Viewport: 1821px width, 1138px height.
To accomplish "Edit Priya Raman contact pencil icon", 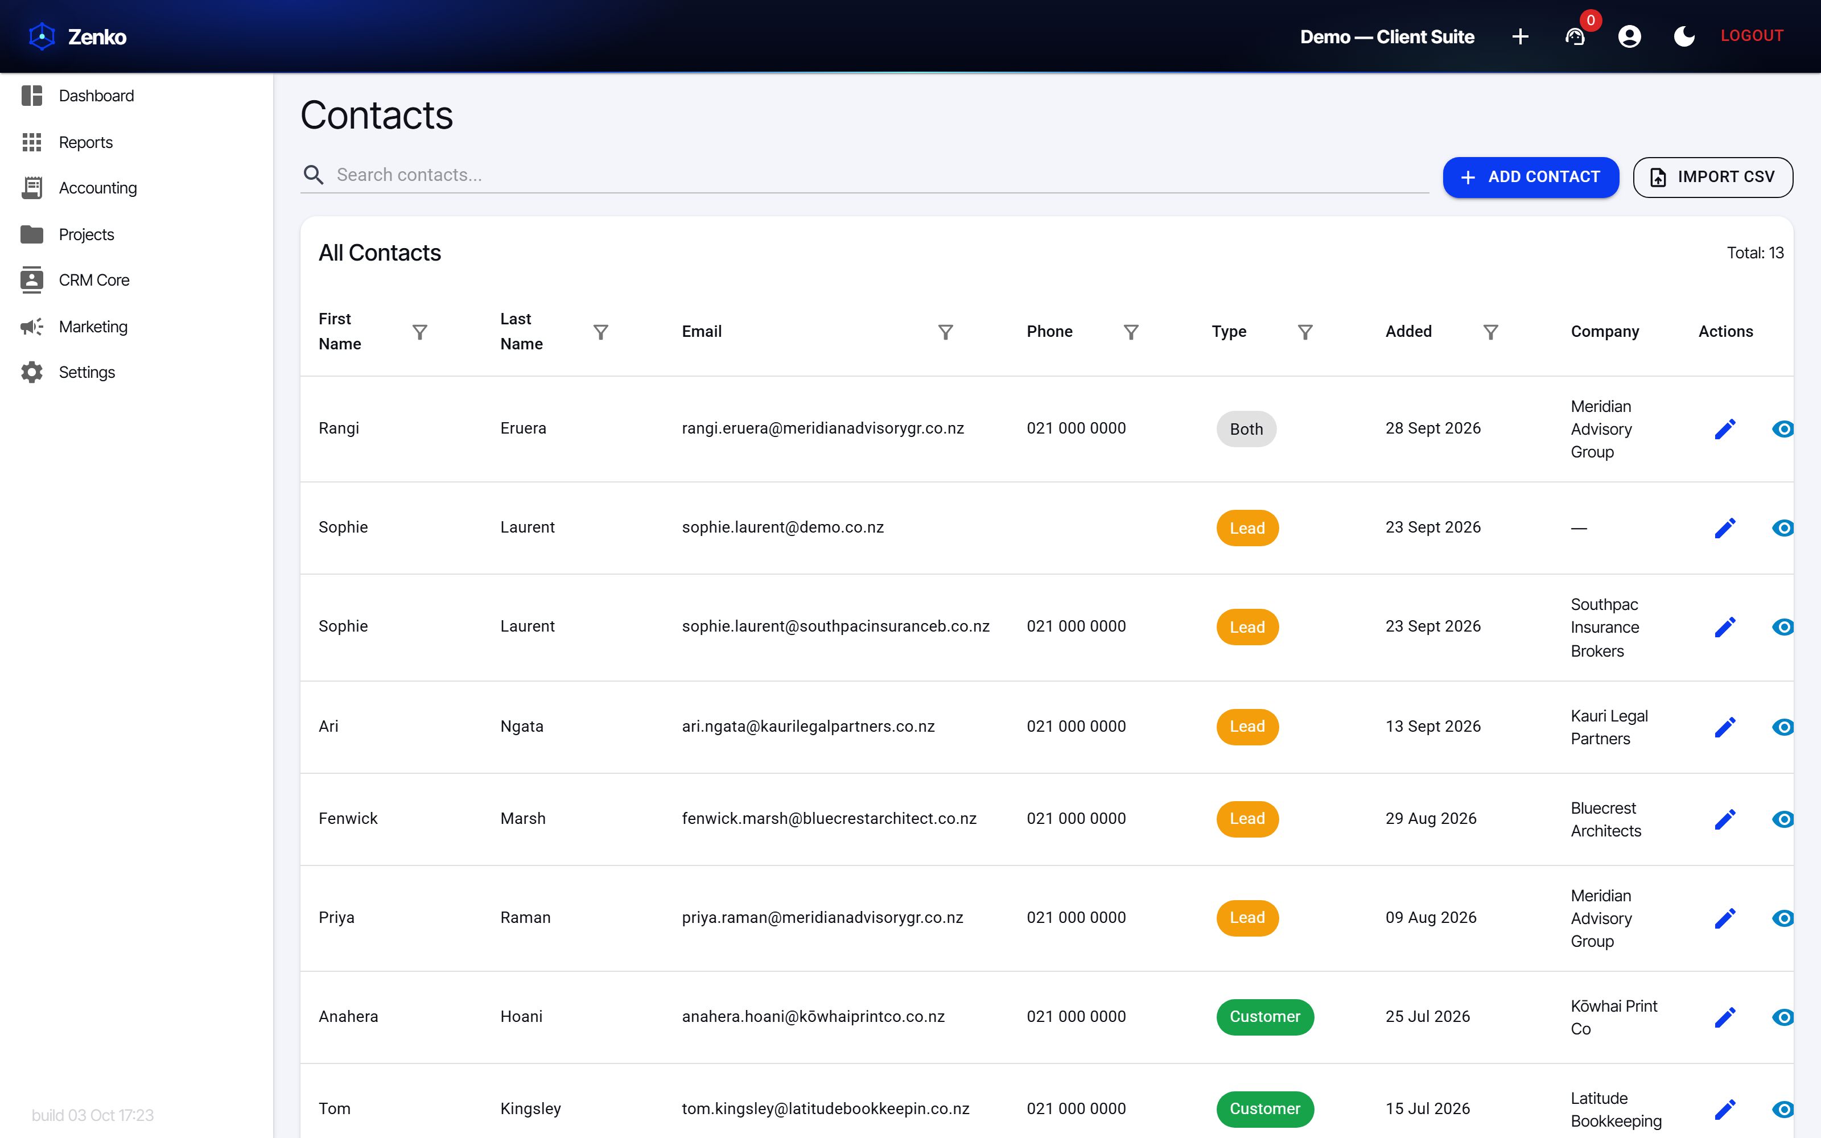I will (1725, 918).
